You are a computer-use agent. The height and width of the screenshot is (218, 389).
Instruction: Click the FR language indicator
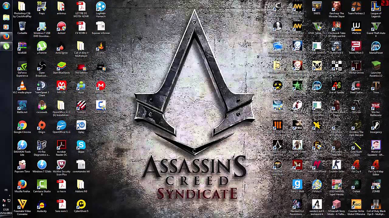(x=6, y=190)
